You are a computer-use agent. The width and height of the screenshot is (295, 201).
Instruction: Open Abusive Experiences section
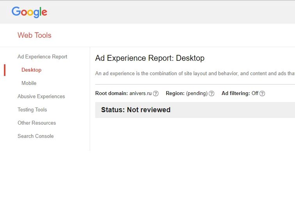(x=41, y=96)
